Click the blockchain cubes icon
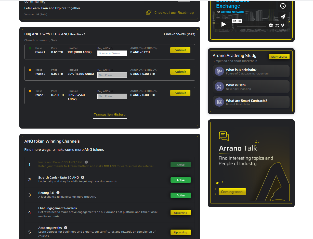313x239 pixels. pyautogui.click(x=219, y=71)
